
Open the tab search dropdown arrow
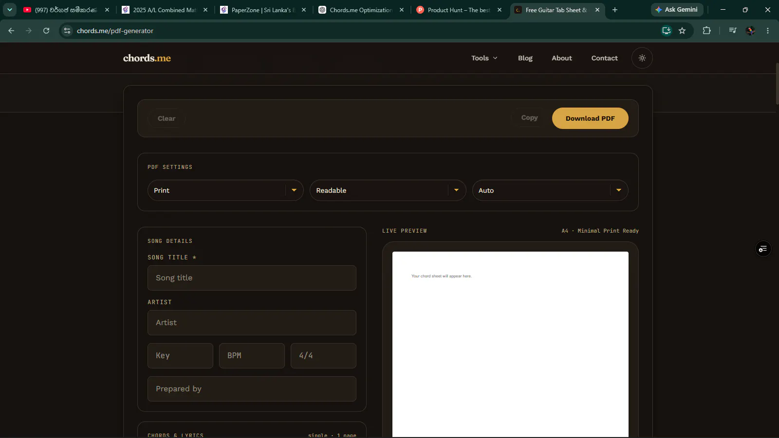[10, 10]
